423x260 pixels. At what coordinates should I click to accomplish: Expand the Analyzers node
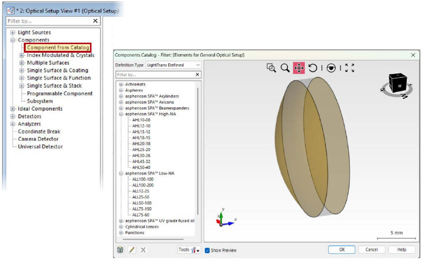(x=13, y=124)
